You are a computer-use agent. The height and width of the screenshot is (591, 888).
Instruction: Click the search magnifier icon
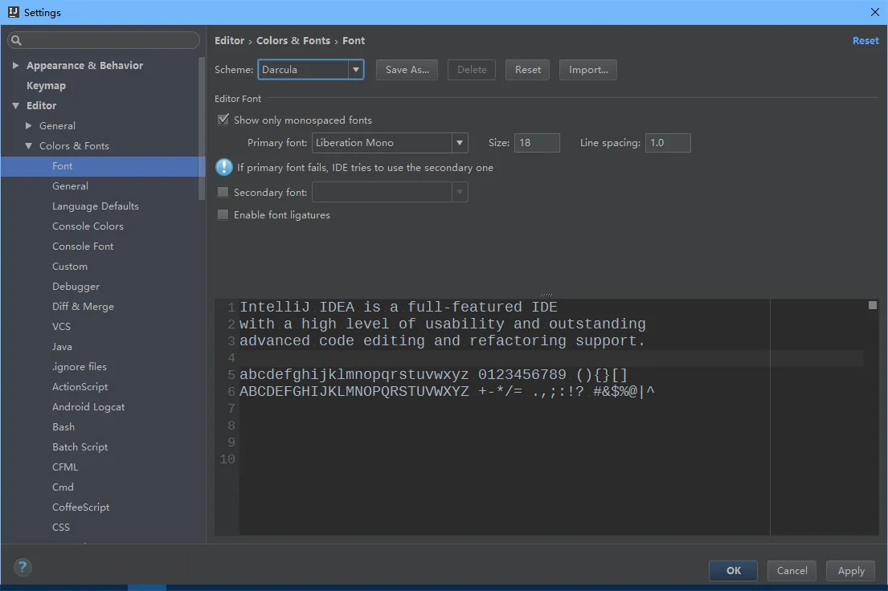tap(16, 40)
